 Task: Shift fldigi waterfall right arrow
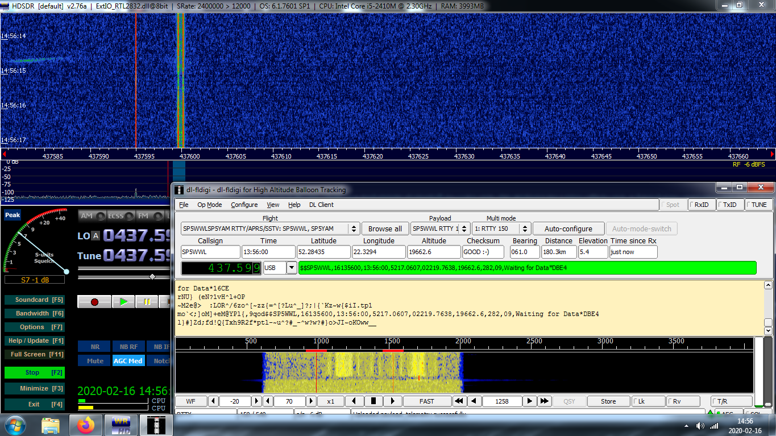393,401
